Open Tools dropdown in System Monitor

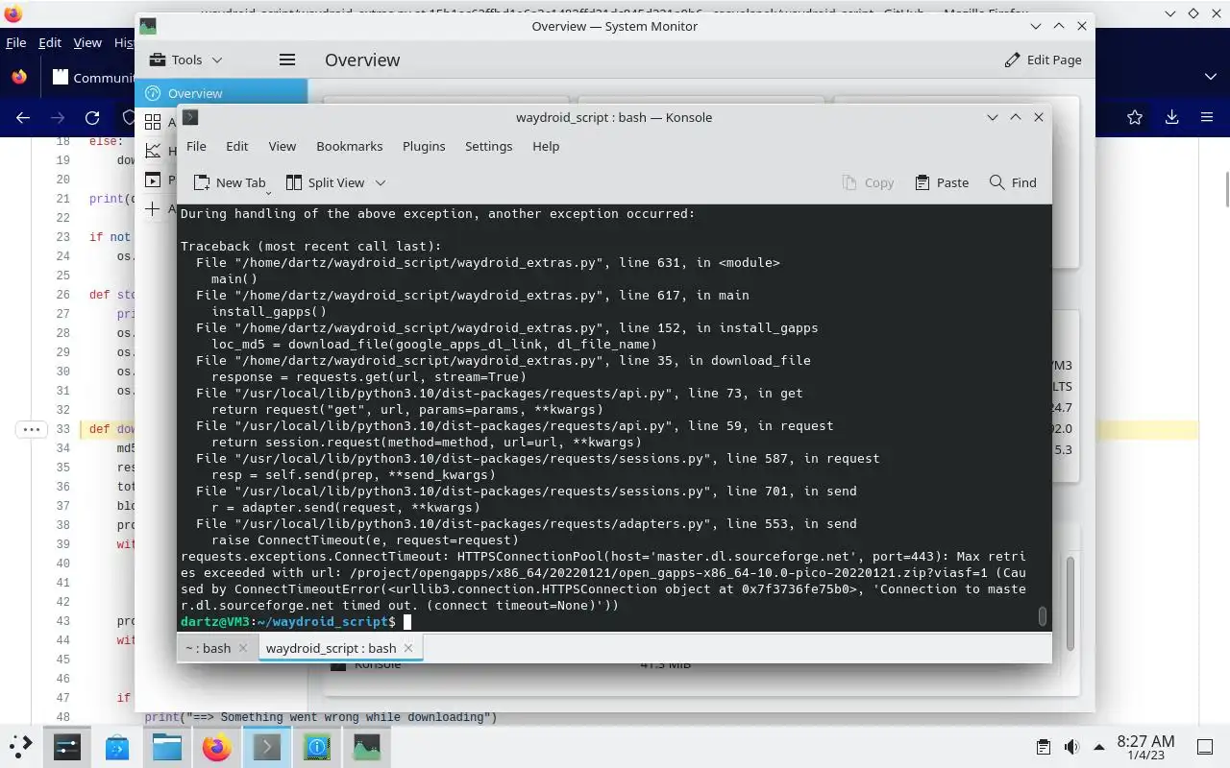tap(185, 60)
